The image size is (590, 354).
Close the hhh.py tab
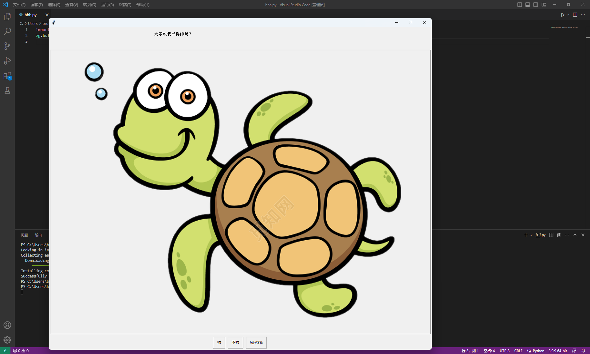[x=47, y=15]
